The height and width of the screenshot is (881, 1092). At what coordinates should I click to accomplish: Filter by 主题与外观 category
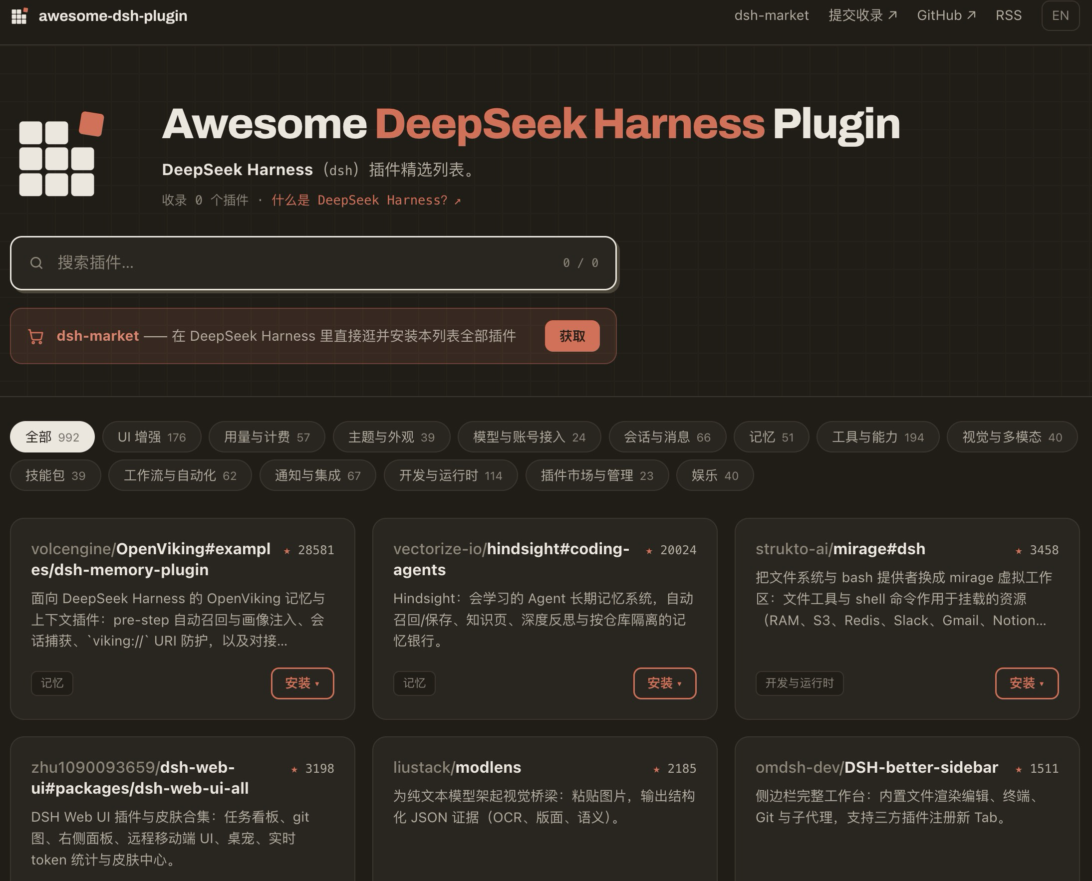(391, 437)
